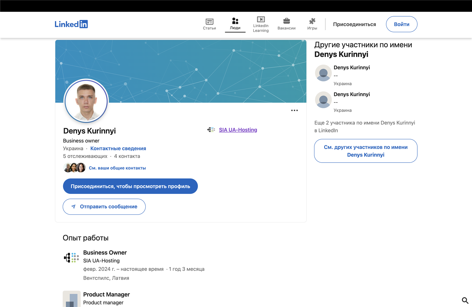The width and height of the screenshot is (472, 307).
Task: Click SIA UA-Hosting logo in experience section
Action: (71, 258)
